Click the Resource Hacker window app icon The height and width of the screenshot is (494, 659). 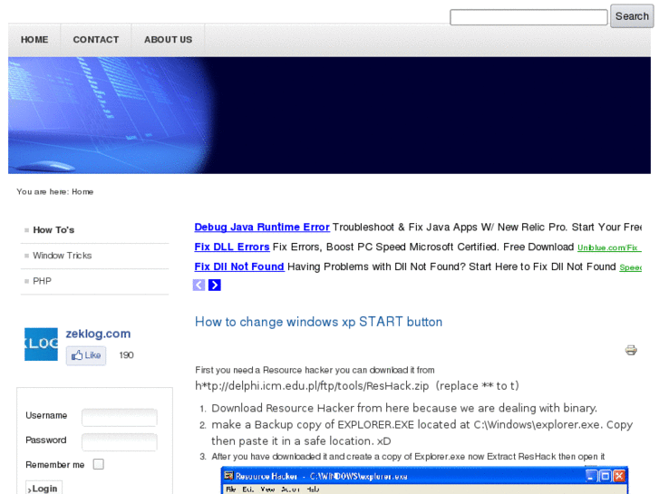tap(228, 476)
